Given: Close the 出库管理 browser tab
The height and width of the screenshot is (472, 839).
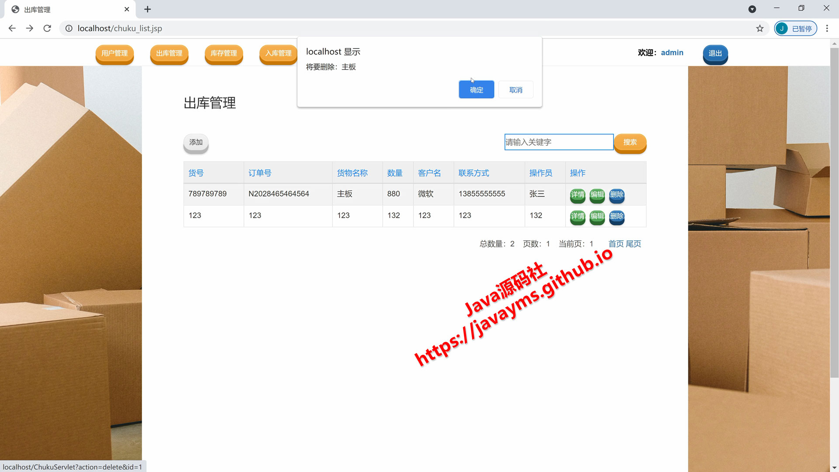Looking at the screenshot, I should [127, 9].
